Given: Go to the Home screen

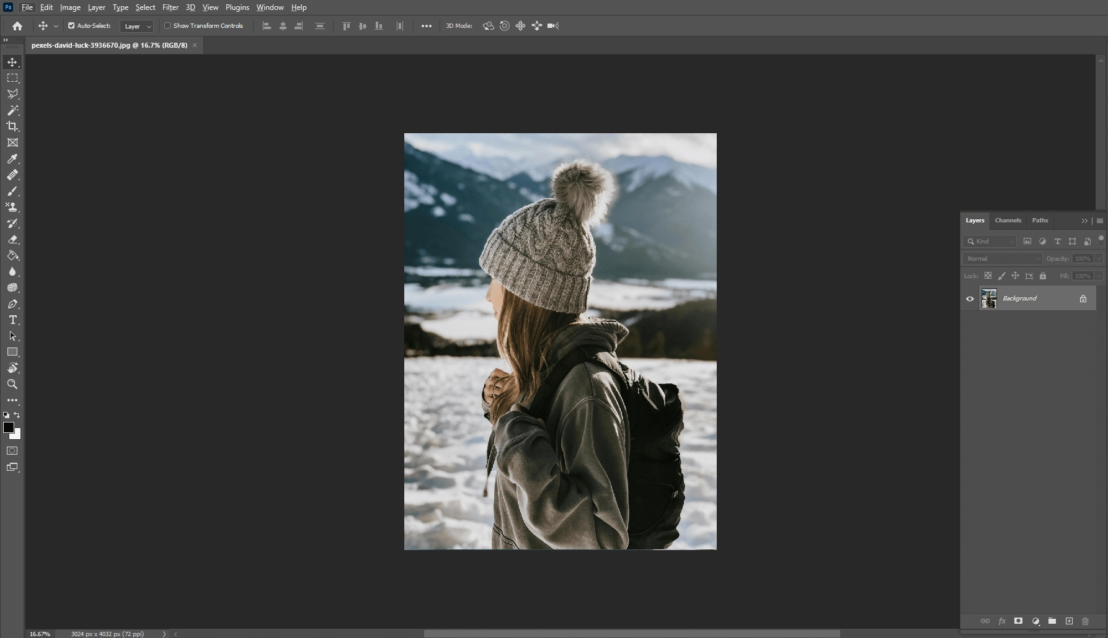Looking at the screenshot, I should click(17, 26).
